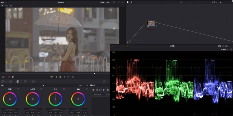Open the Curves palette icon
The image size is (233, 116).
point(104,81)
